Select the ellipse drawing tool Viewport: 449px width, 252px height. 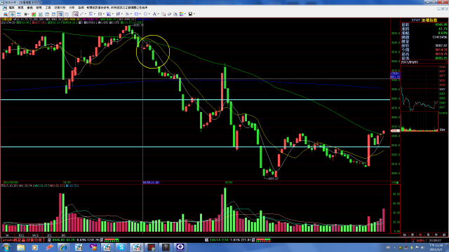[146, 14]
